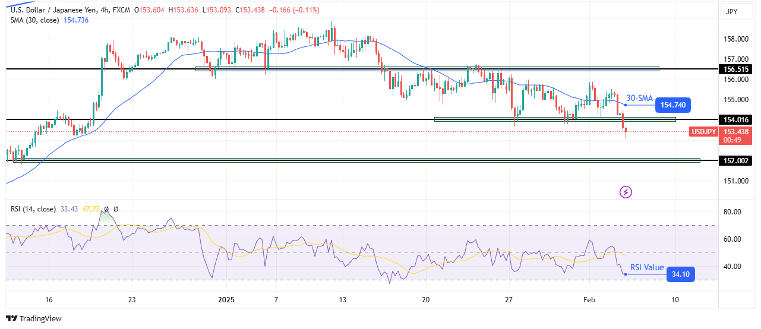Click the 157.000 price axis label
This screenshot has width=761, height=329.
coord(737,59)
